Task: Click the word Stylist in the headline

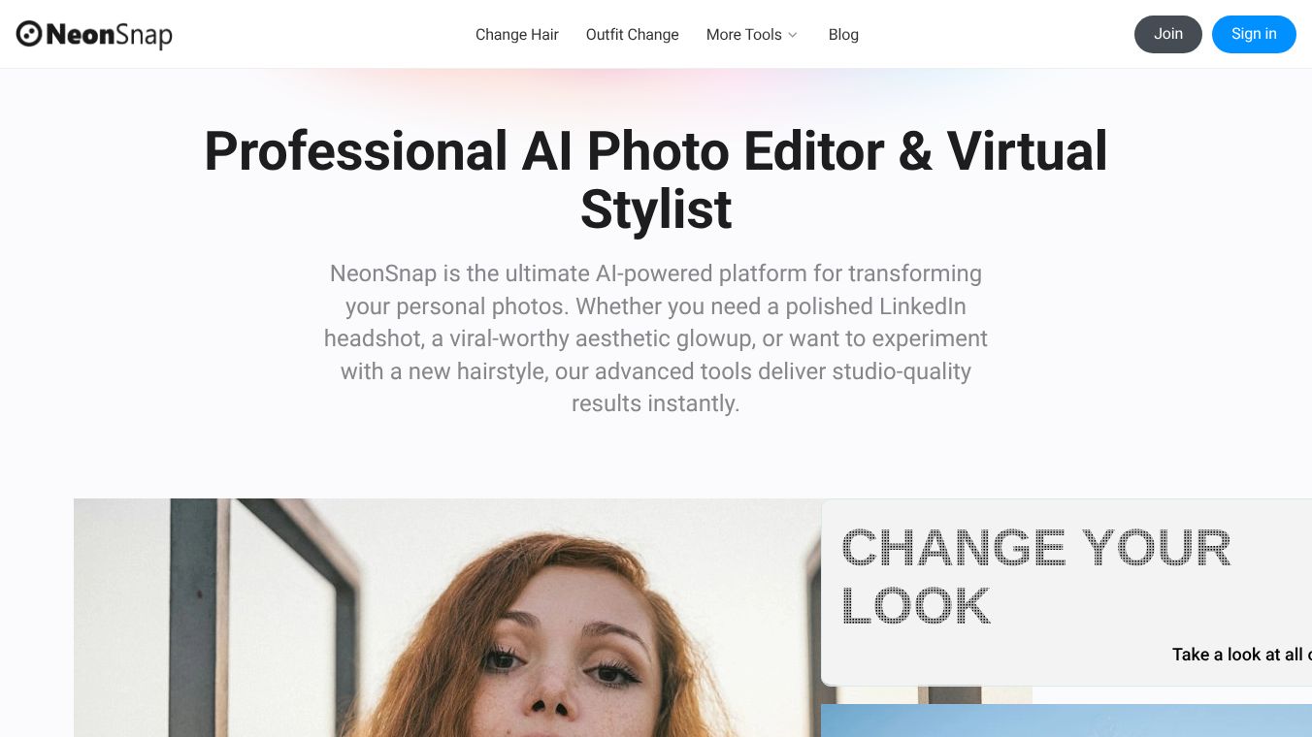Action: tap(656, 210)
